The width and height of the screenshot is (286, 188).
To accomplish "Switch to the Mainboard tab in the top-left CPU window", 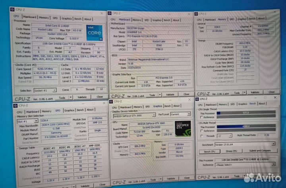I will pos(29,17).
